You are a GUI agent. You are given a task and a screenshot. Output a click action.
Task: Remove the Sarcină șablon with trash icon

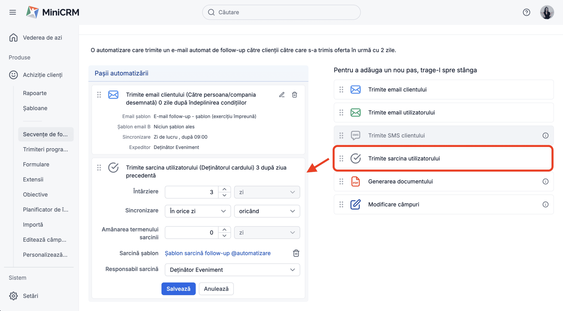[x=296, y=253]
